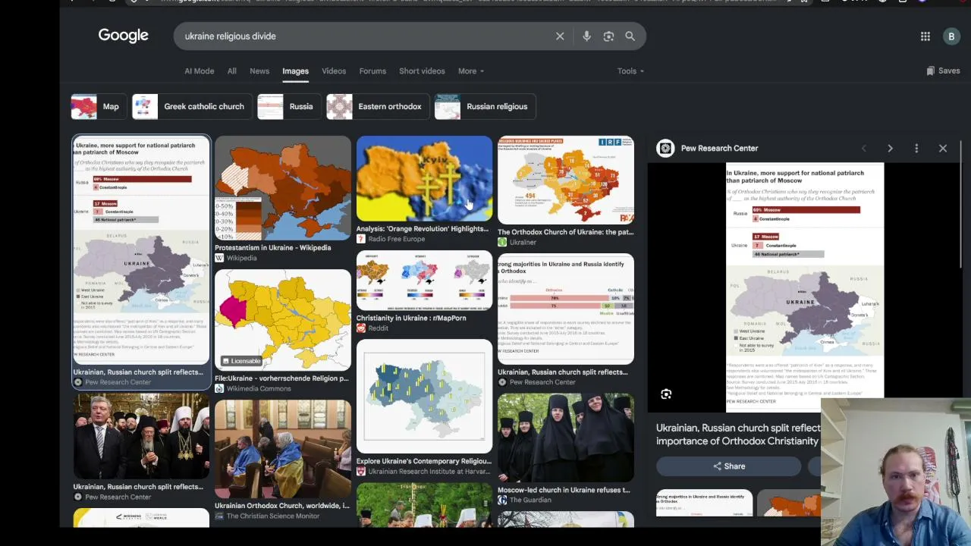Viewport: 971px width, 546px height.
Task: Open Google Lens from the search bar
Action: 608,36
